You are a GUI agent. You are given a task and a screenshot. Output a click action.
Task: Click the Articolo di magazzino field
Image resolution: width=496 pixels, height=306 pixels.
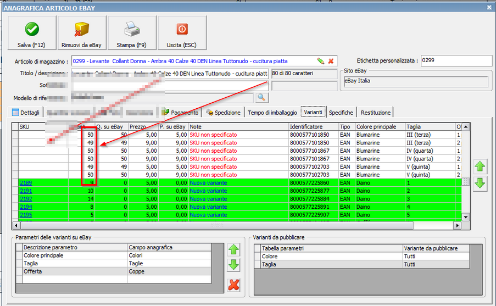coord(204,61)
